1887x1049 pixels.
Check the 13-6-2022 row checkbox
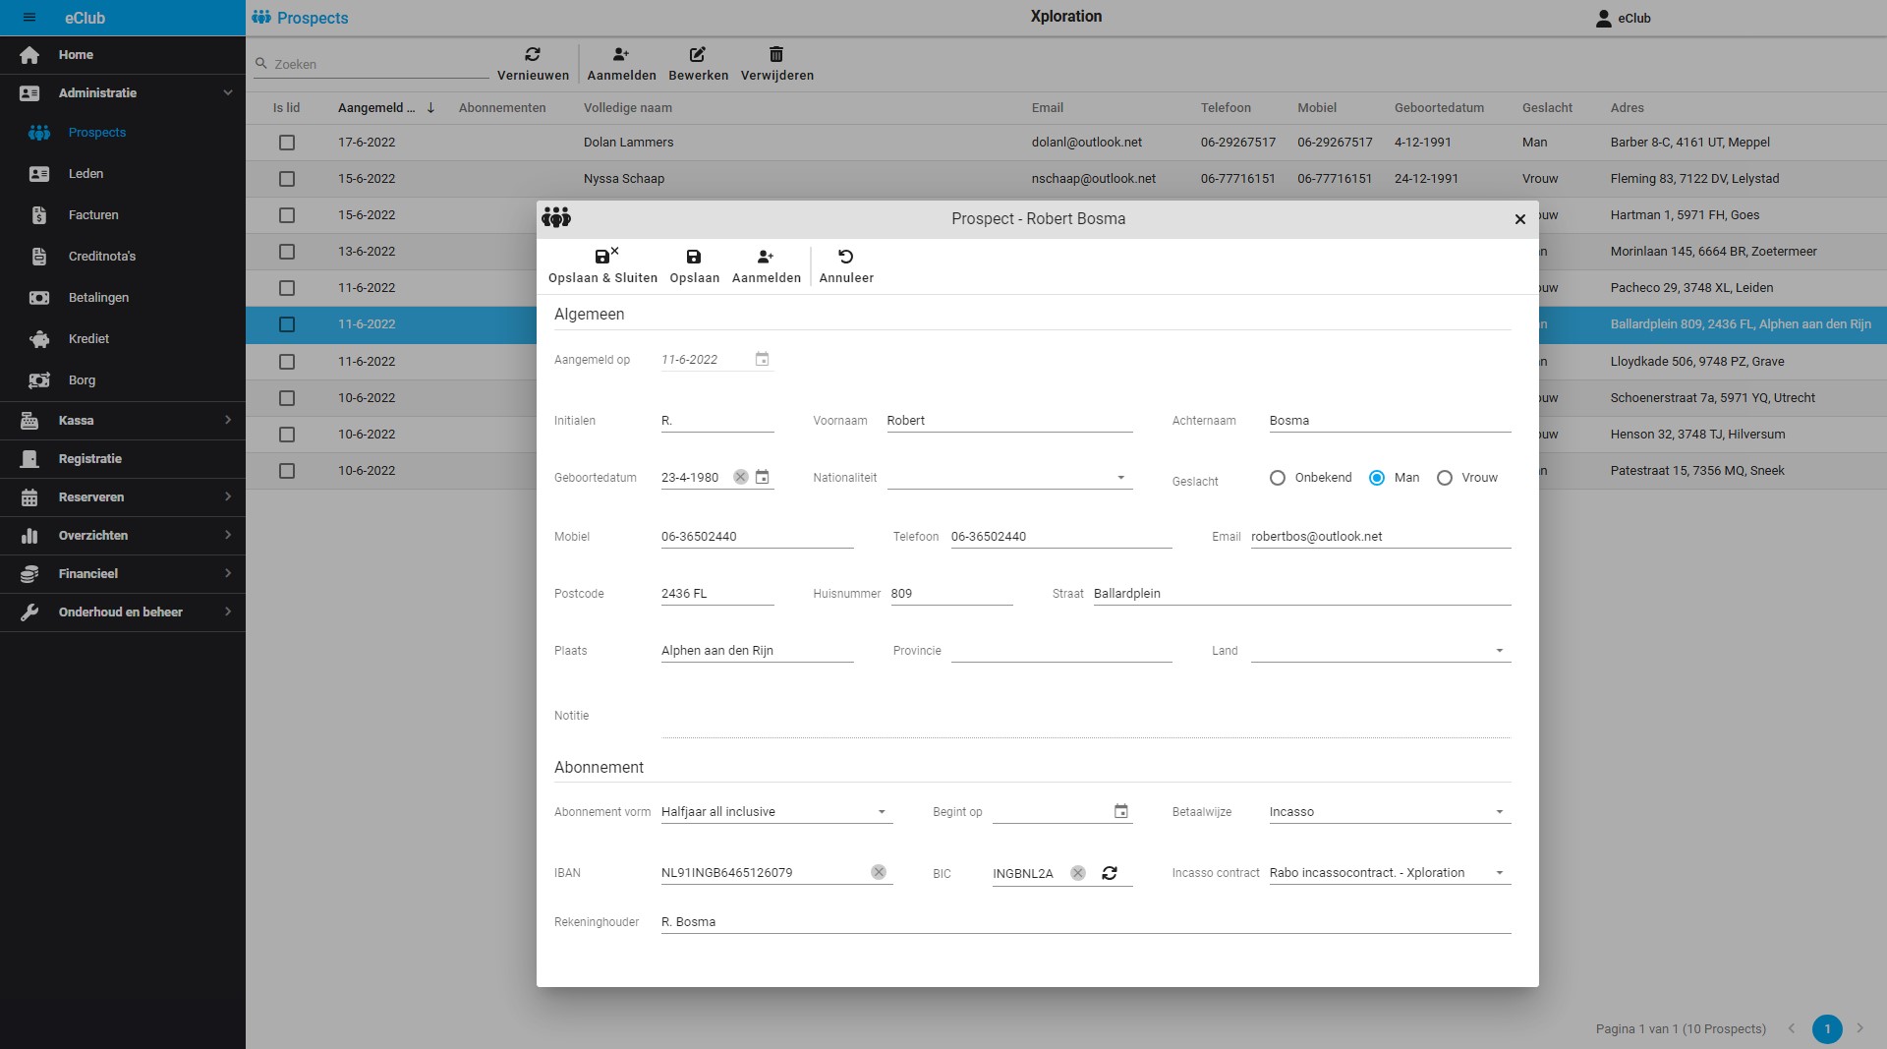[287, 252]
